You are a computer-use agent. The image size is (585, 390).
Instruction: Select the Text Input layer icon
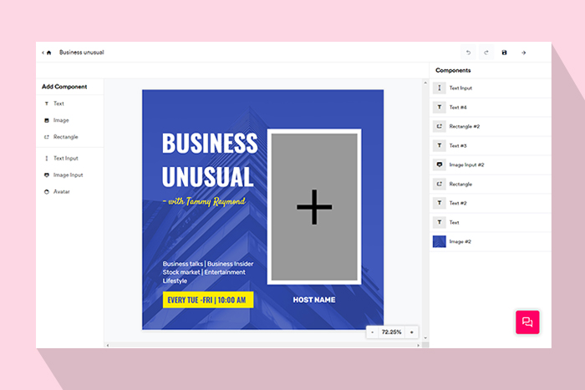pyautogui.click(x=439, y=88)
